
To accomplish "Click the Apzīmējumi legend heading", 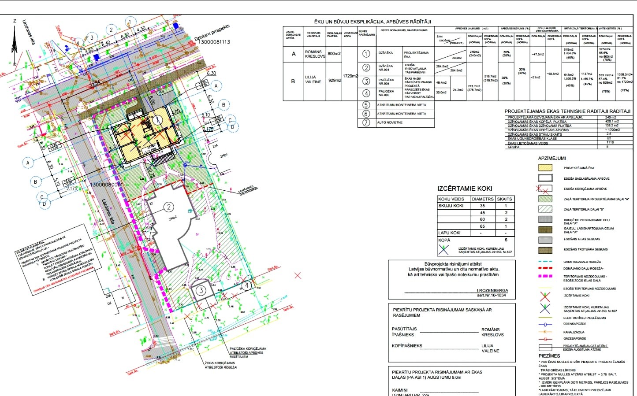I will [x=551, y=158].
